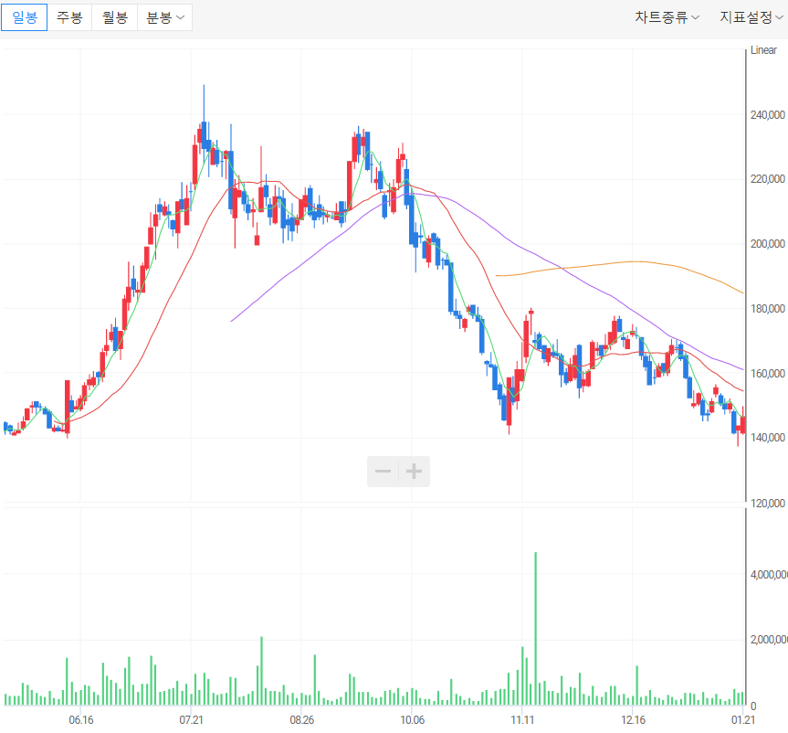Click the 06.16 date axis label
Viewport: 788px width, 733px height.
pos(81,720)
